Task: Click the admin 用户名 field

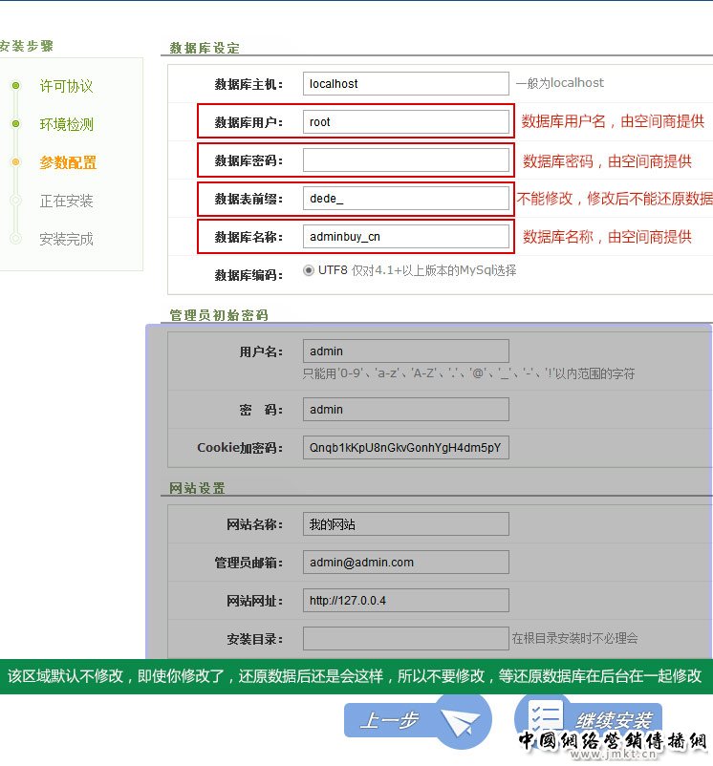Action: click(405, 351)
